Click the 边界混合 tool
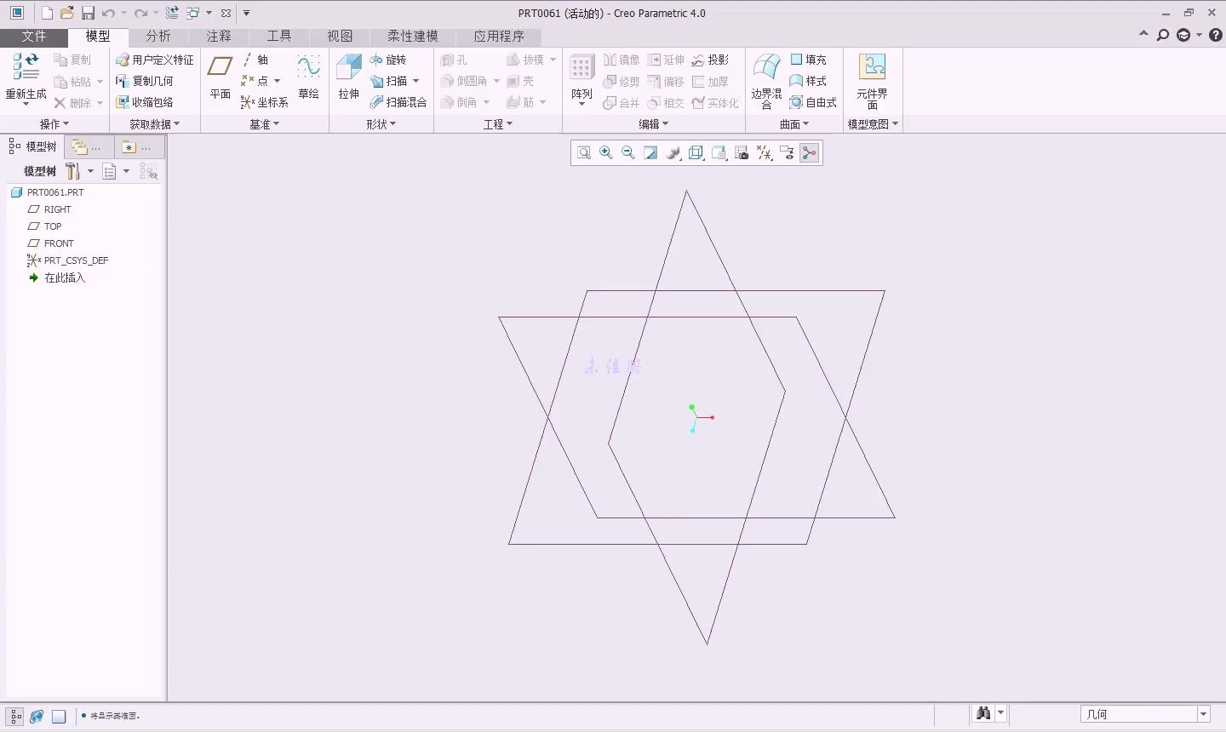 (x=765, y=81)
